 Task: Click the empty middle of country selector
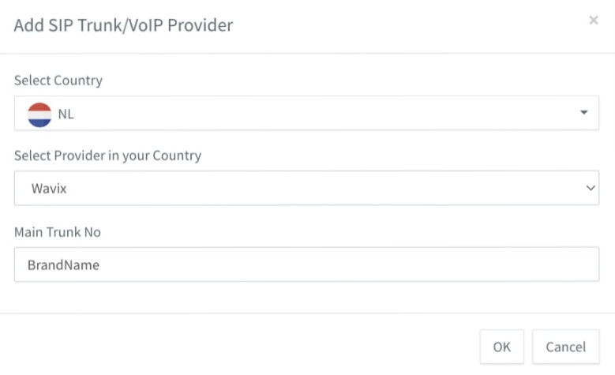point(316,114)
